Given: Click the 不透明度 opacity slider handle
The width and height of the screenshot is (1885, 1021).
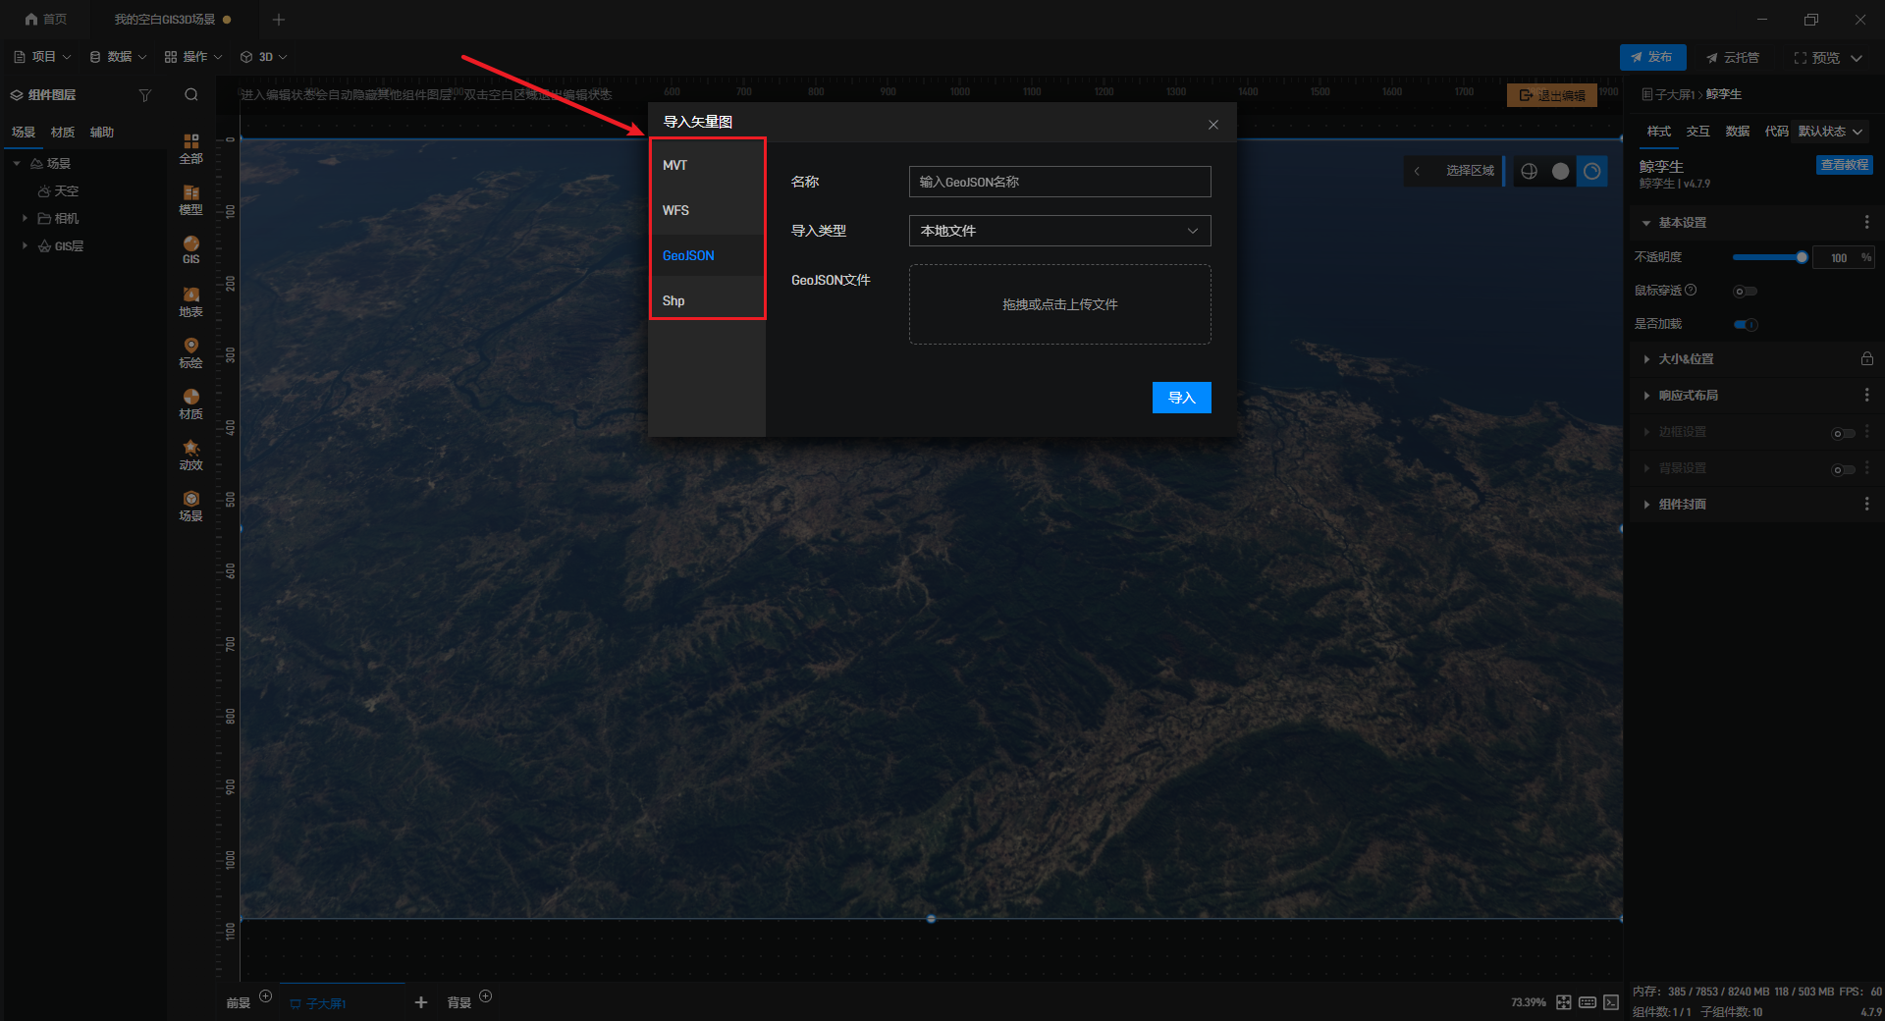Looking at the screenshot, I should click(x=1802, y=257).
